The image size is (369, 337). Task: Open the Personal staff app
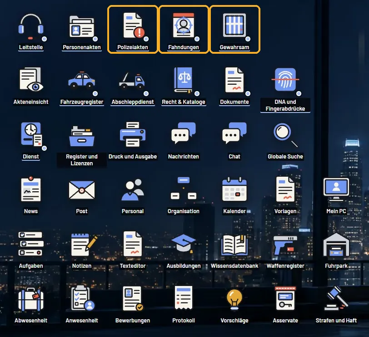click(133, 190)
